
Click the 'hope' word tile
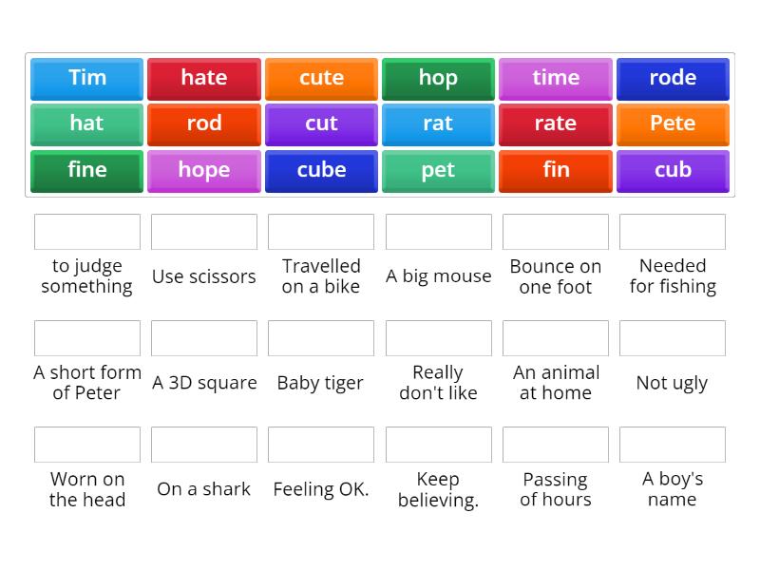pos(203,171)
